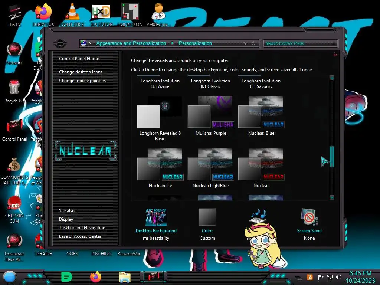Screen dimensions: 380x285
Task: Click Control Panel address bar computer icon
Action: 83,43
